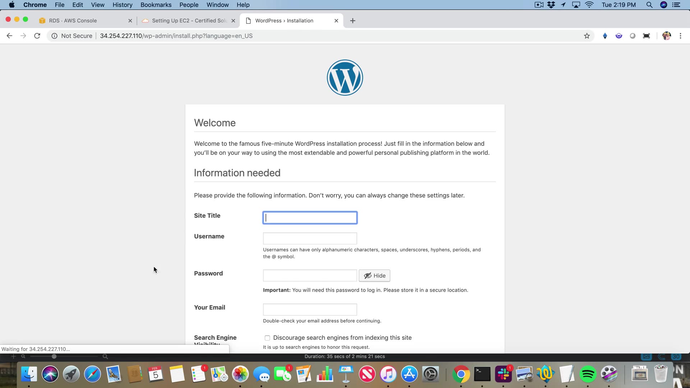The image size is (690, 388).
Task: Open Chrome's three-dot menu
Action: 680,36
